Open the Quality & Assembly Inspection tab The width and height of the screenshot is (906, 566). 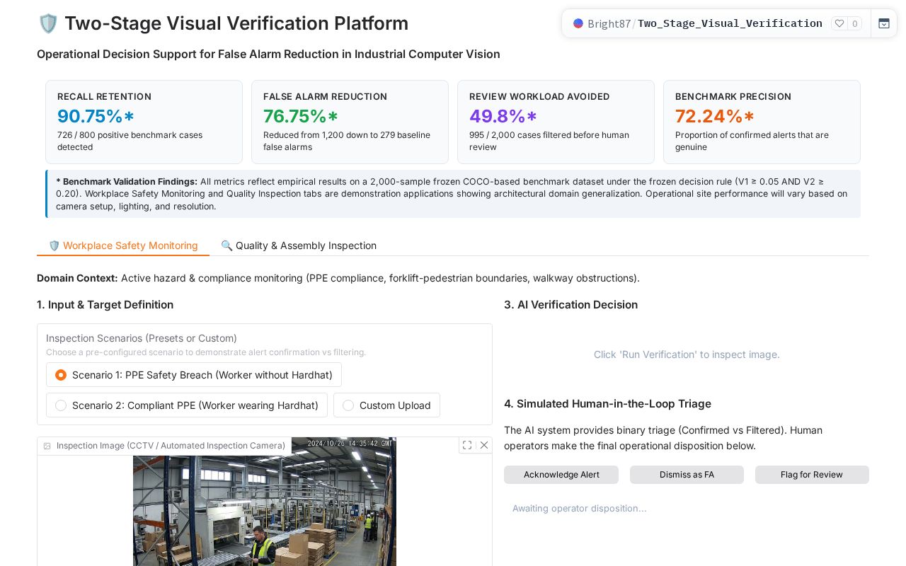299,246
